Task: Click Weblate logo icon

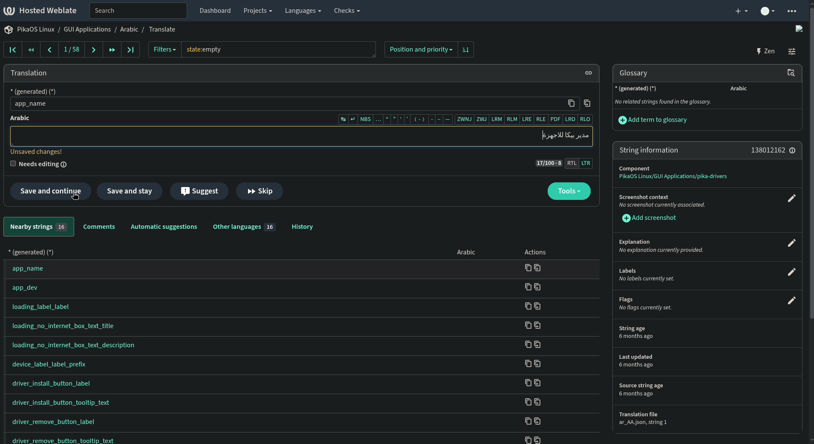Action: click(9, 11)
